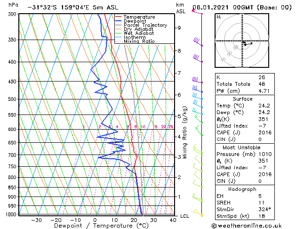Screen dimensions: 296x229
Task: Click the Surface CIN (J) value 0
Action: pos(260,139)
